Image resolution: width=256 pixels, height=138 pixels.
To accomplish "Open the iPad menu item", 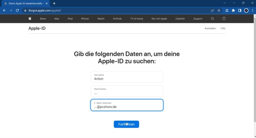I will [70, 19].
